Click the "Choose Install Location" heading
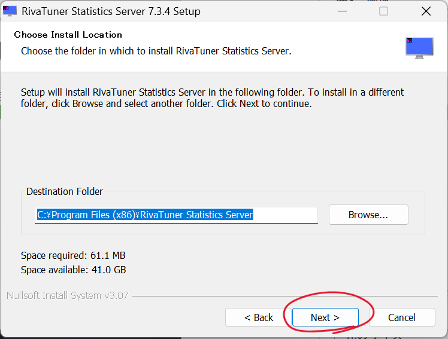This screenshot has width=448, height=339. pyautogui.click(x=68, y=35)
